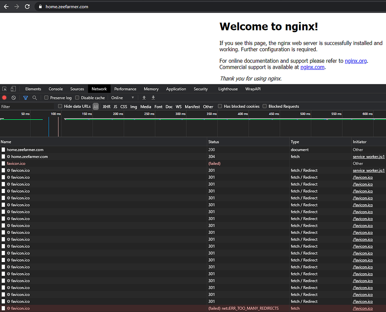Activate the inspect element picker icon
Viewport: 386px width, 312px height.
pyautogui.click(x=5, y=89)
